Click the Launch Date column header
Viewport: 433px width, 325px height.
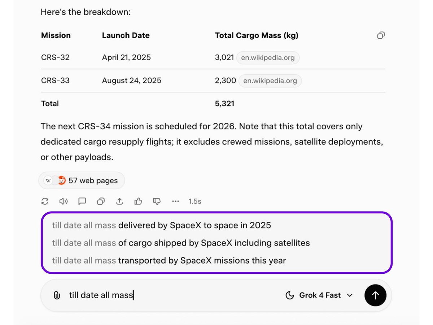(x=126, y=35)
